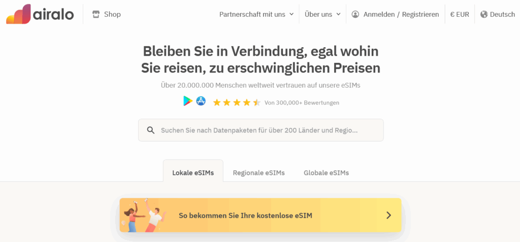This screenshot has height=242, width=520.
Task: Select the Lokale eSIMs tab
Action: coord(193,172)
